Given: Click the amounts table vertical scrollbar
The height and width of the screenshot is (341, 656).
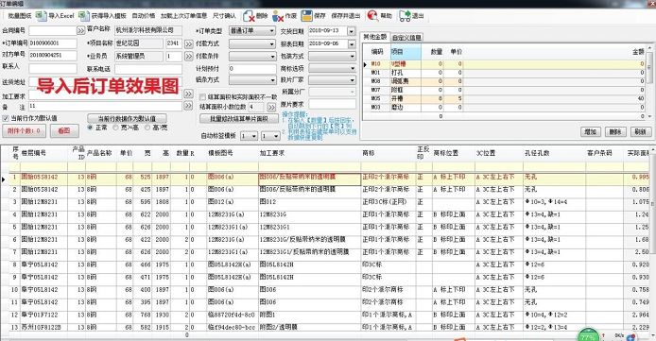Looking at the screenshot, I should click(649, 83).
